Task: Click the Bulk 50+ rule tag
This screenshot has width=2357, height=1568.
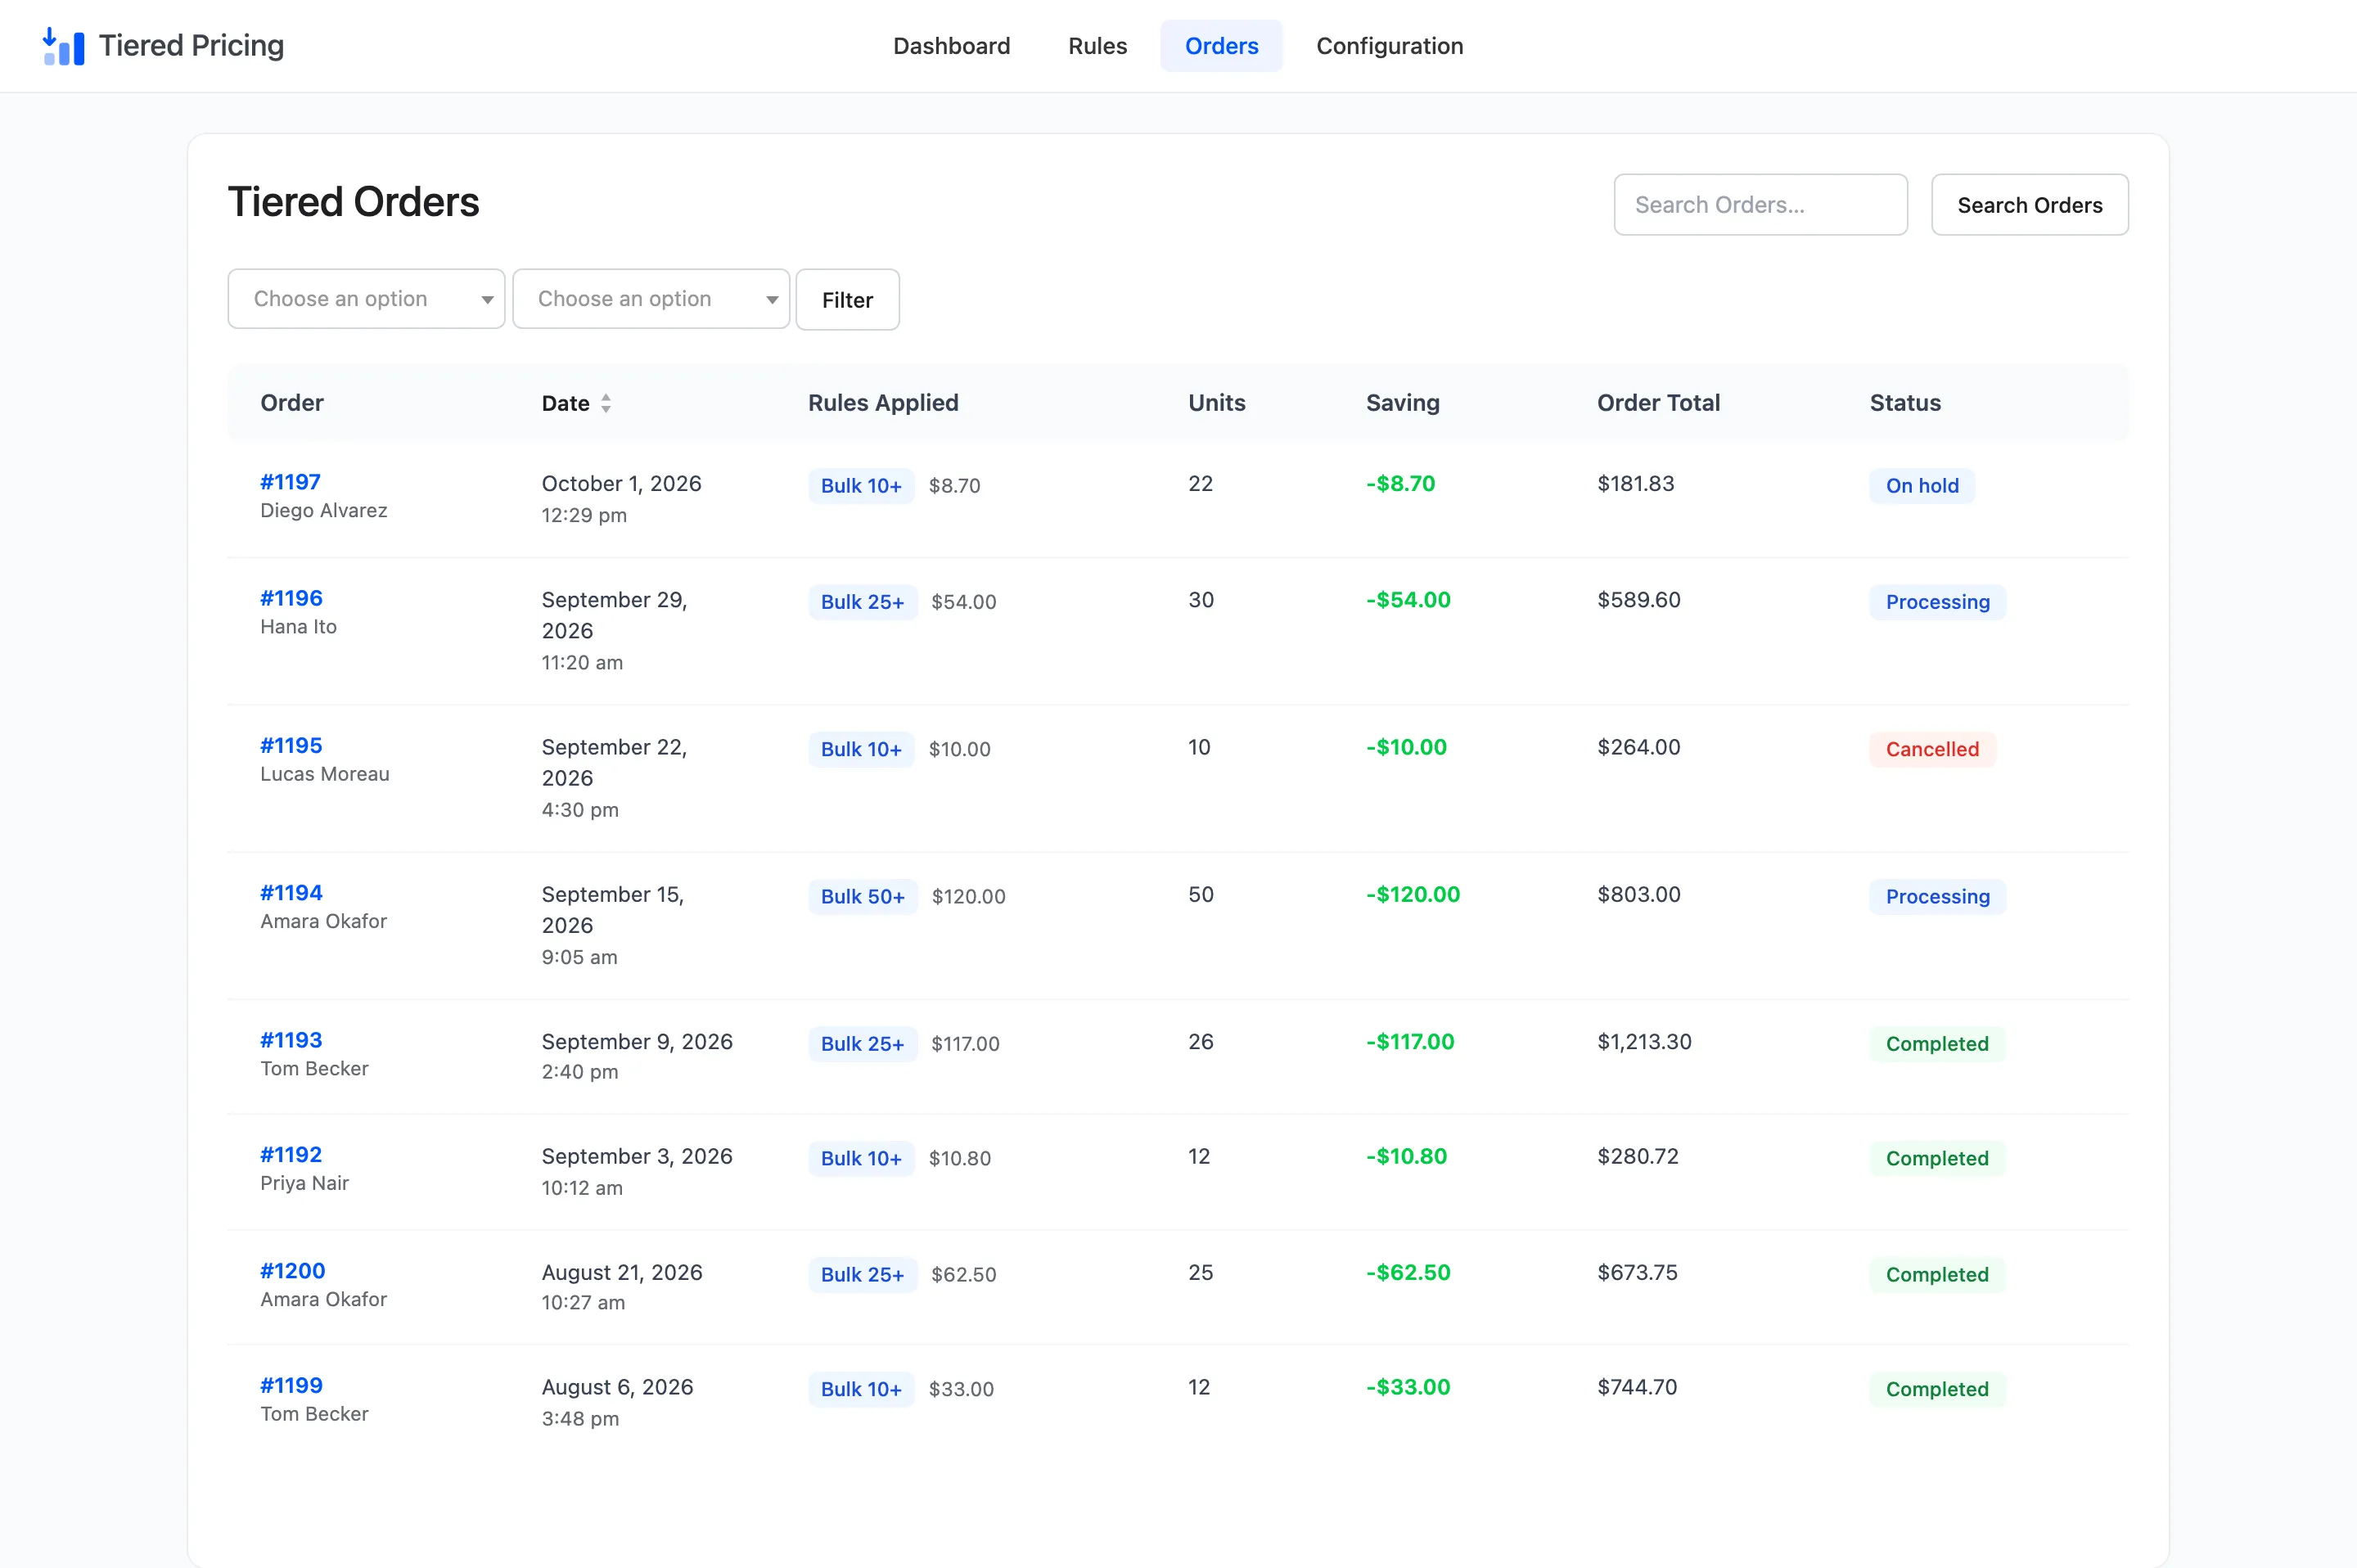Action: pos(862,896)
